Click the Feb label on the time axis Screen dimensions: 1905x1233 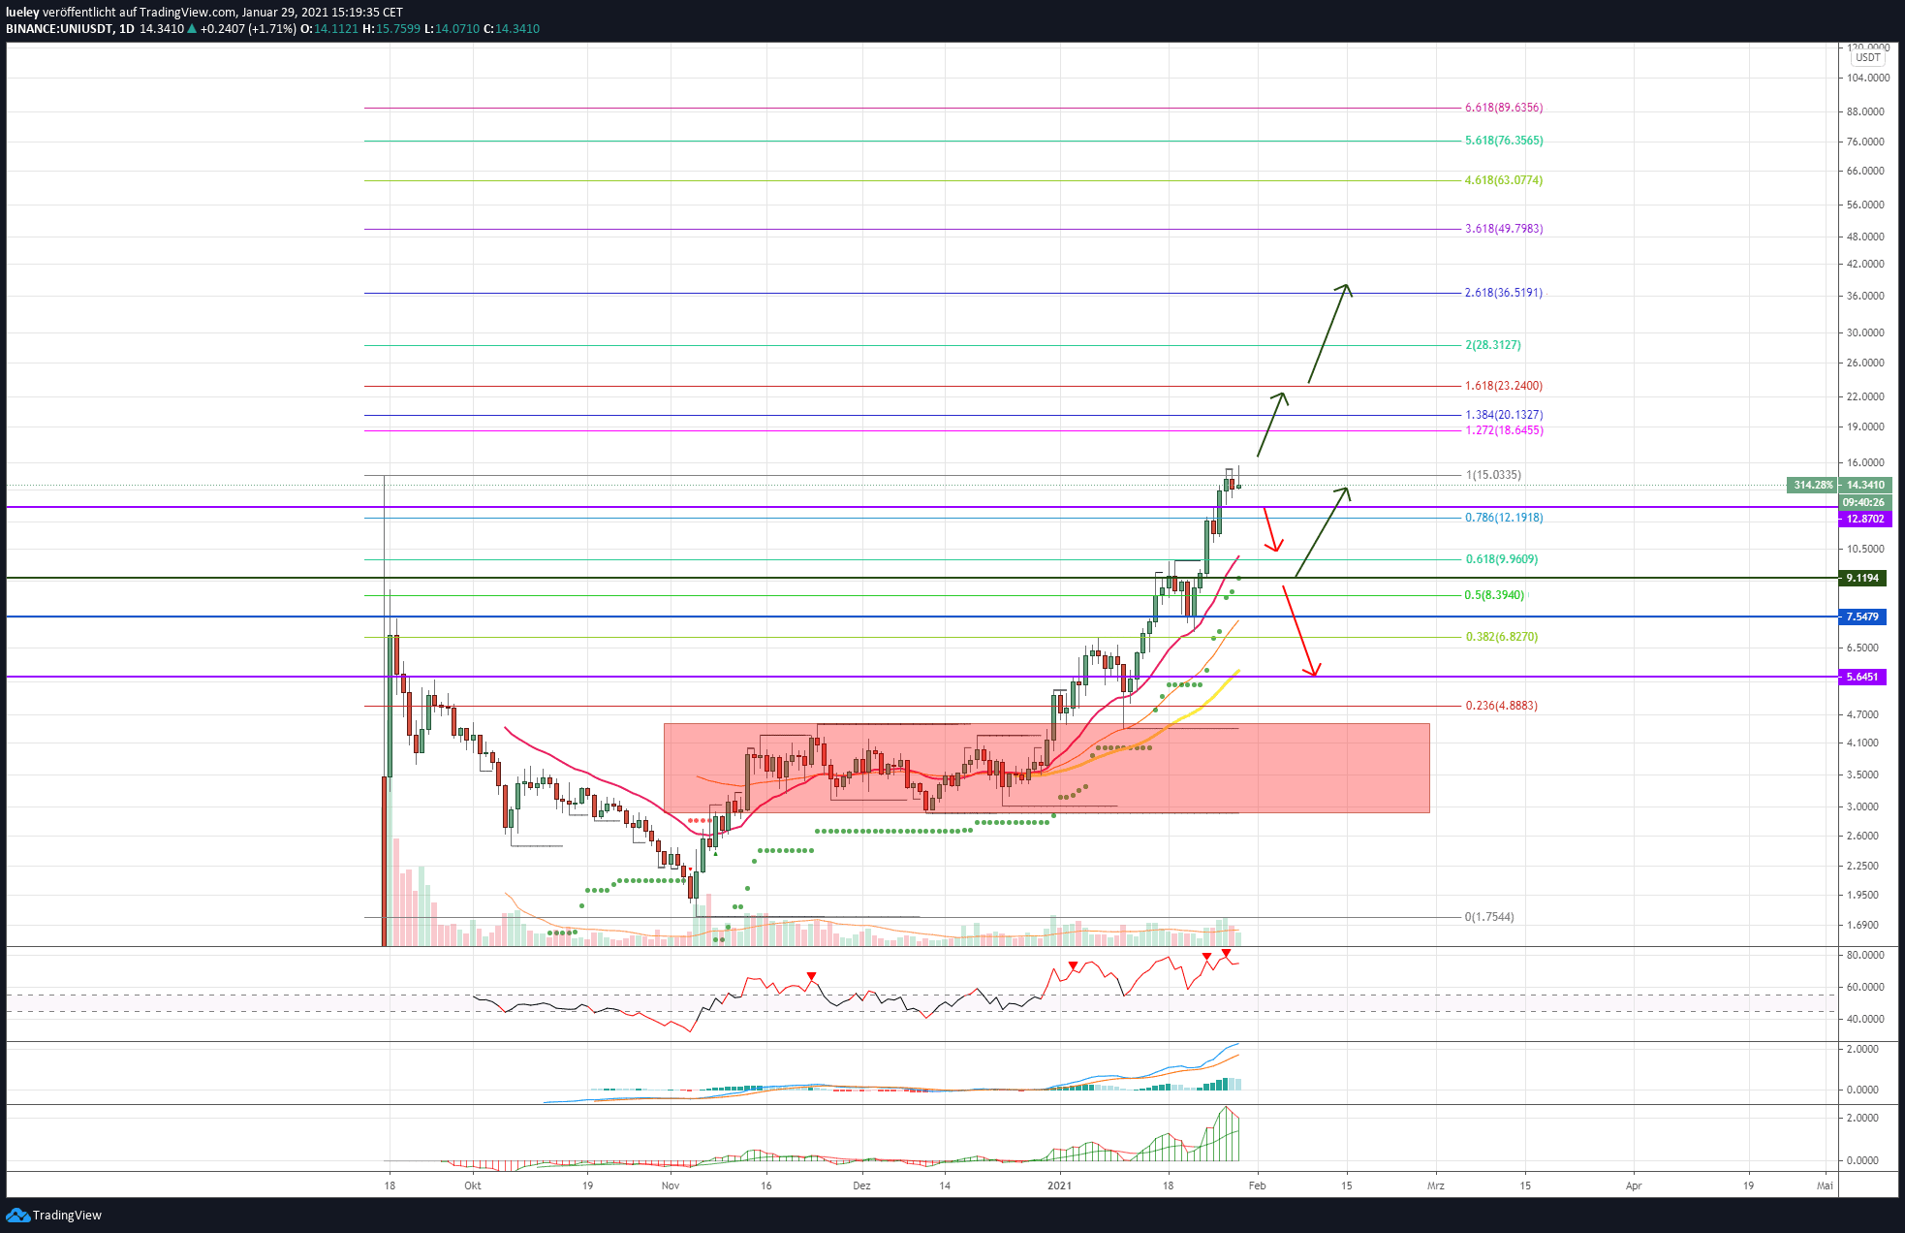[1257, 1185]
